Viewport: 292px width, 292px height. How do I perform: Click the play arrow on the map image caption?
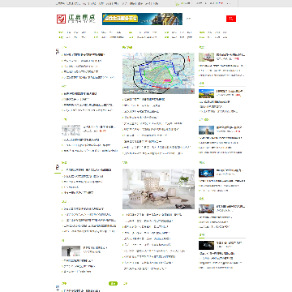192,91
